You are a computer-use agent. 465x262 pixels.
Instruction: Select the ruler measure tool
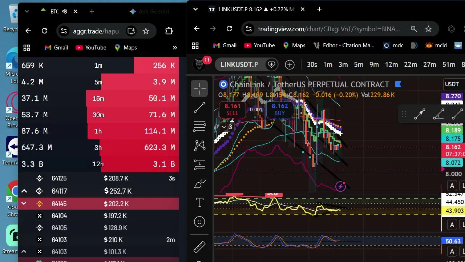(x=199, y=246)
